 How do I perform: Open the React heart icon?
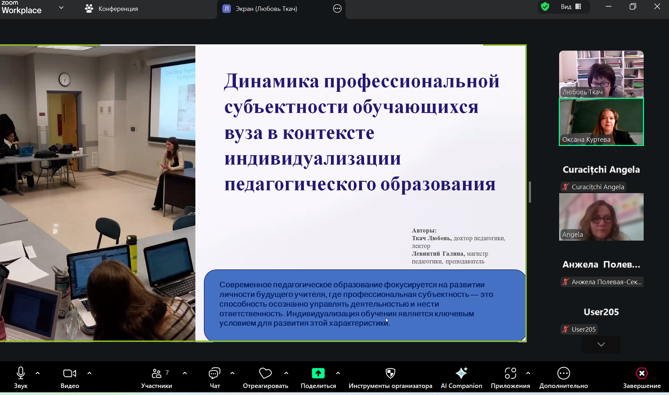pos(265,374)
